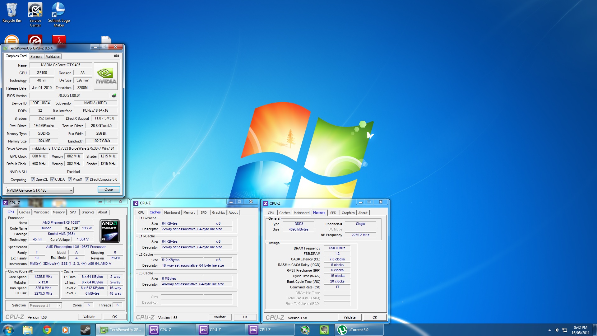This screenshot has height=336, width=597.
Task: Click Core Speed value 4225.5 MHz
Action: click(x=43, y=277)
